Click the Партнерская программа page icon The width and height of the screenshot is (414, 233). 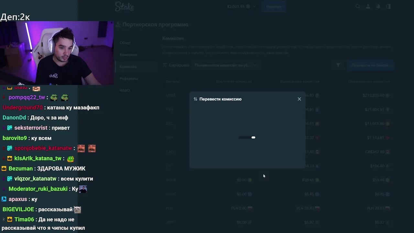tap(118, 25)
